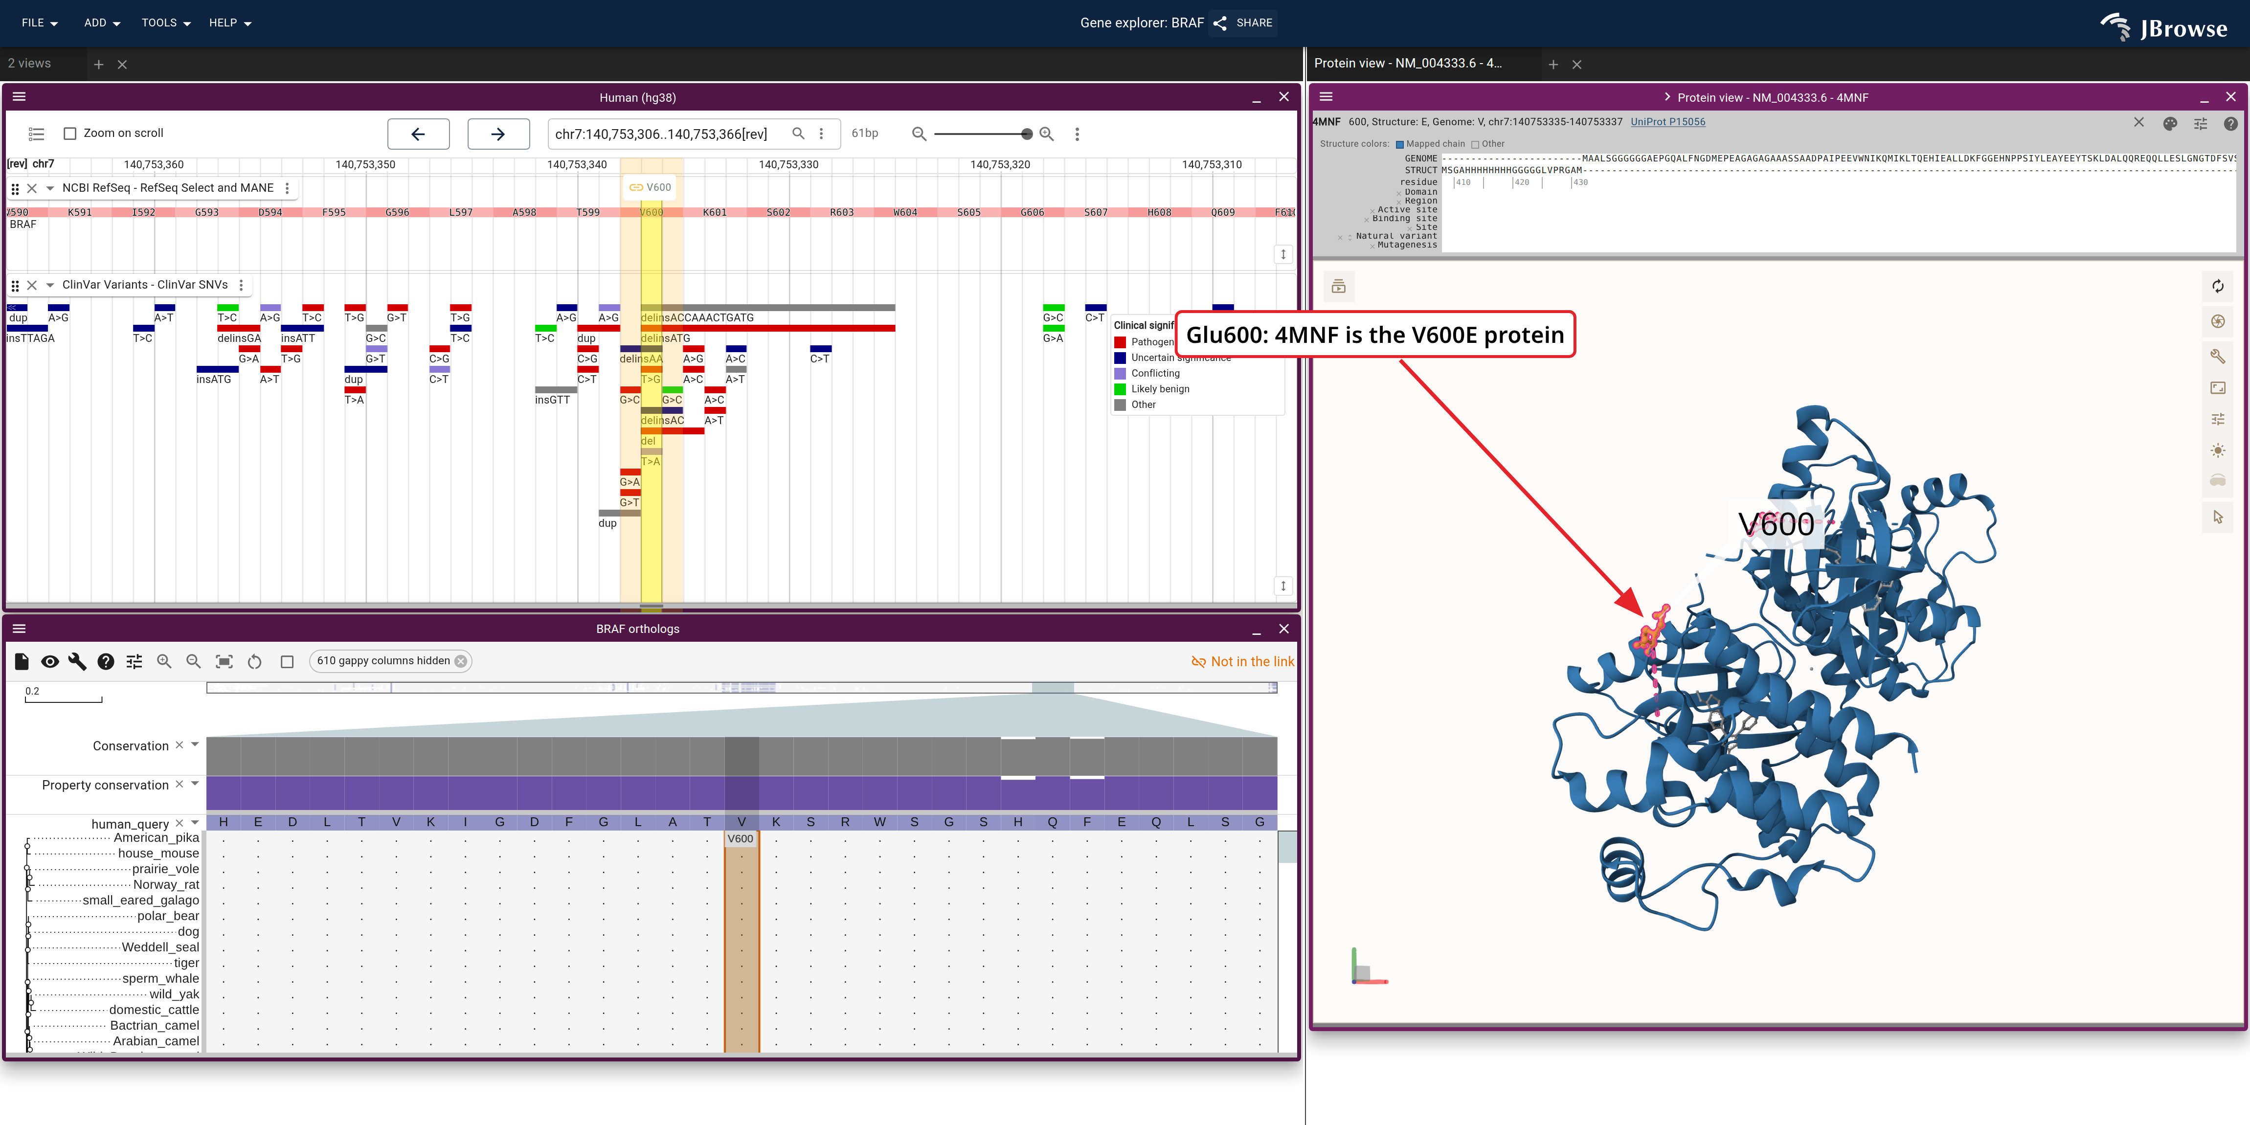Open BRAF orthologs file/document icon

[22, 661]
